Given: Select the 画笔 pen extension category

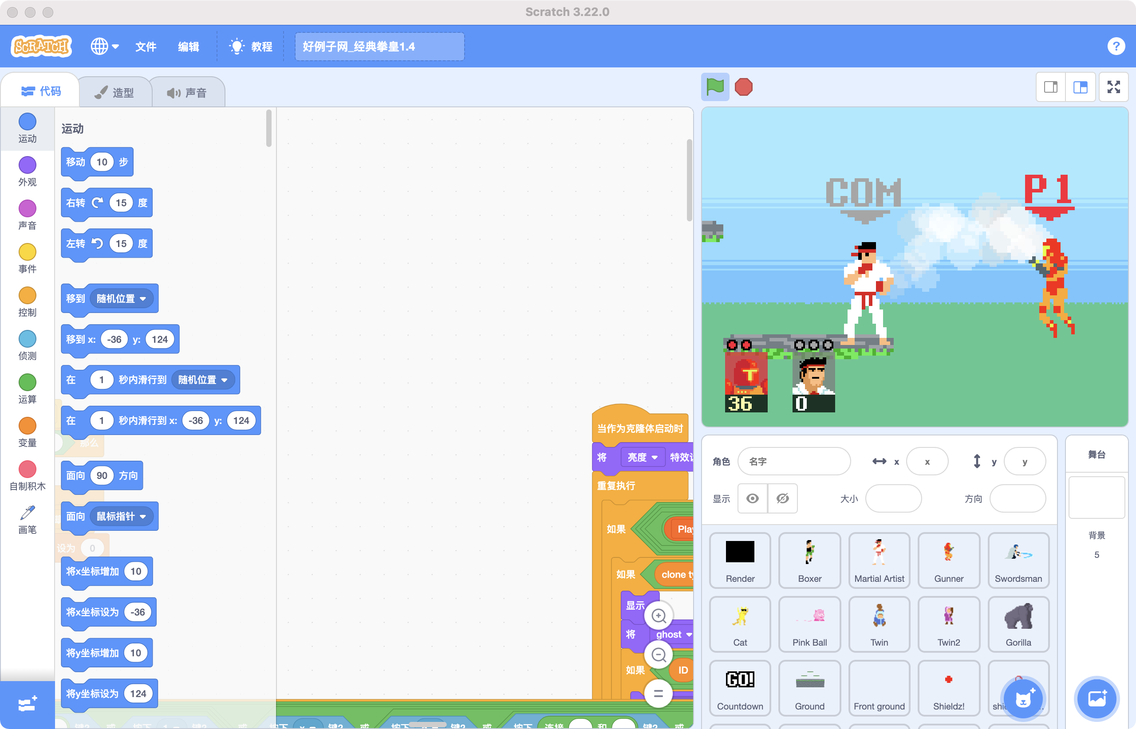Looking at the screenshot, I should tap(28, 520).
